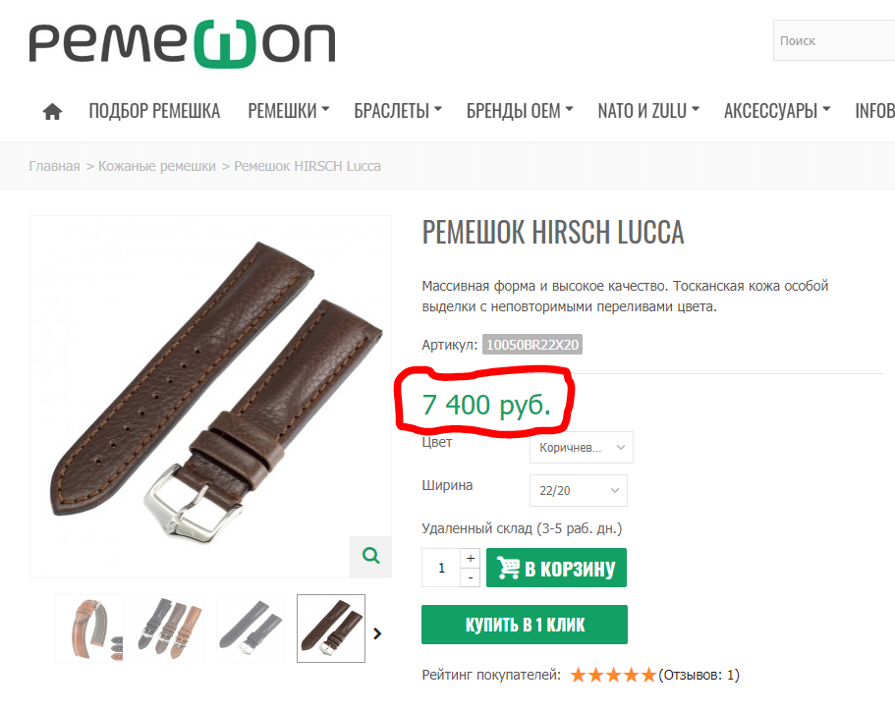The height and width of the screenshot is (712, 895).
Task: Expand the Ремешки menu
Action: pyautogui.click(x=288, y=111)
